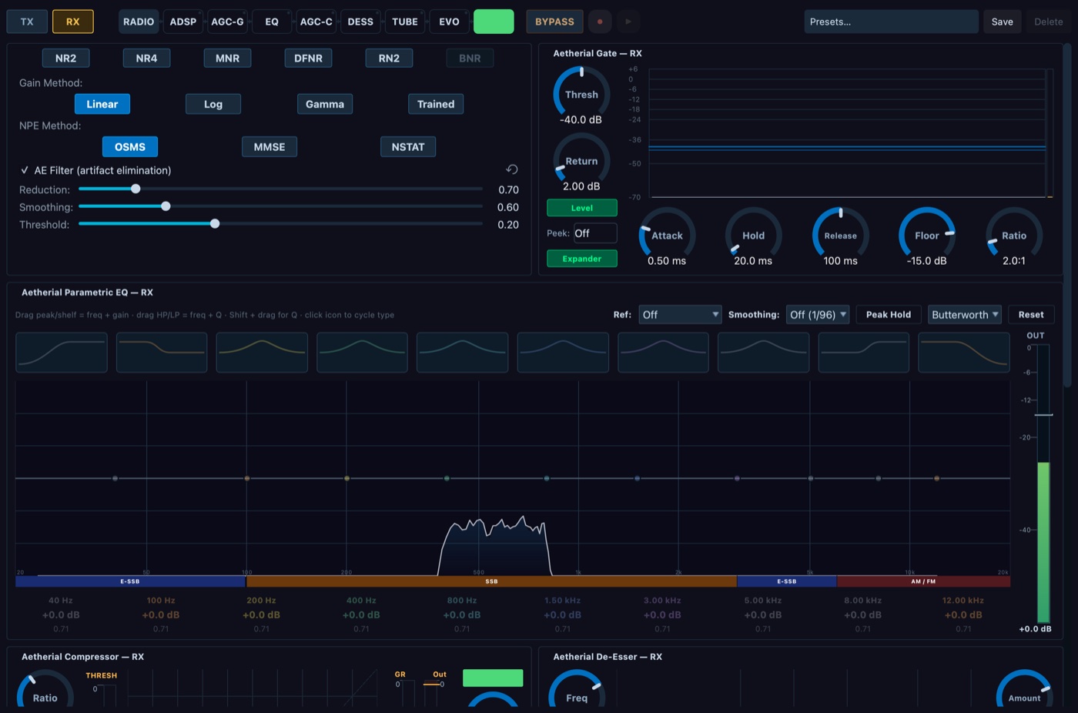Click the EQ Reset button
The width and height of the screenshot is (1078, 713).
(1031, 314)
